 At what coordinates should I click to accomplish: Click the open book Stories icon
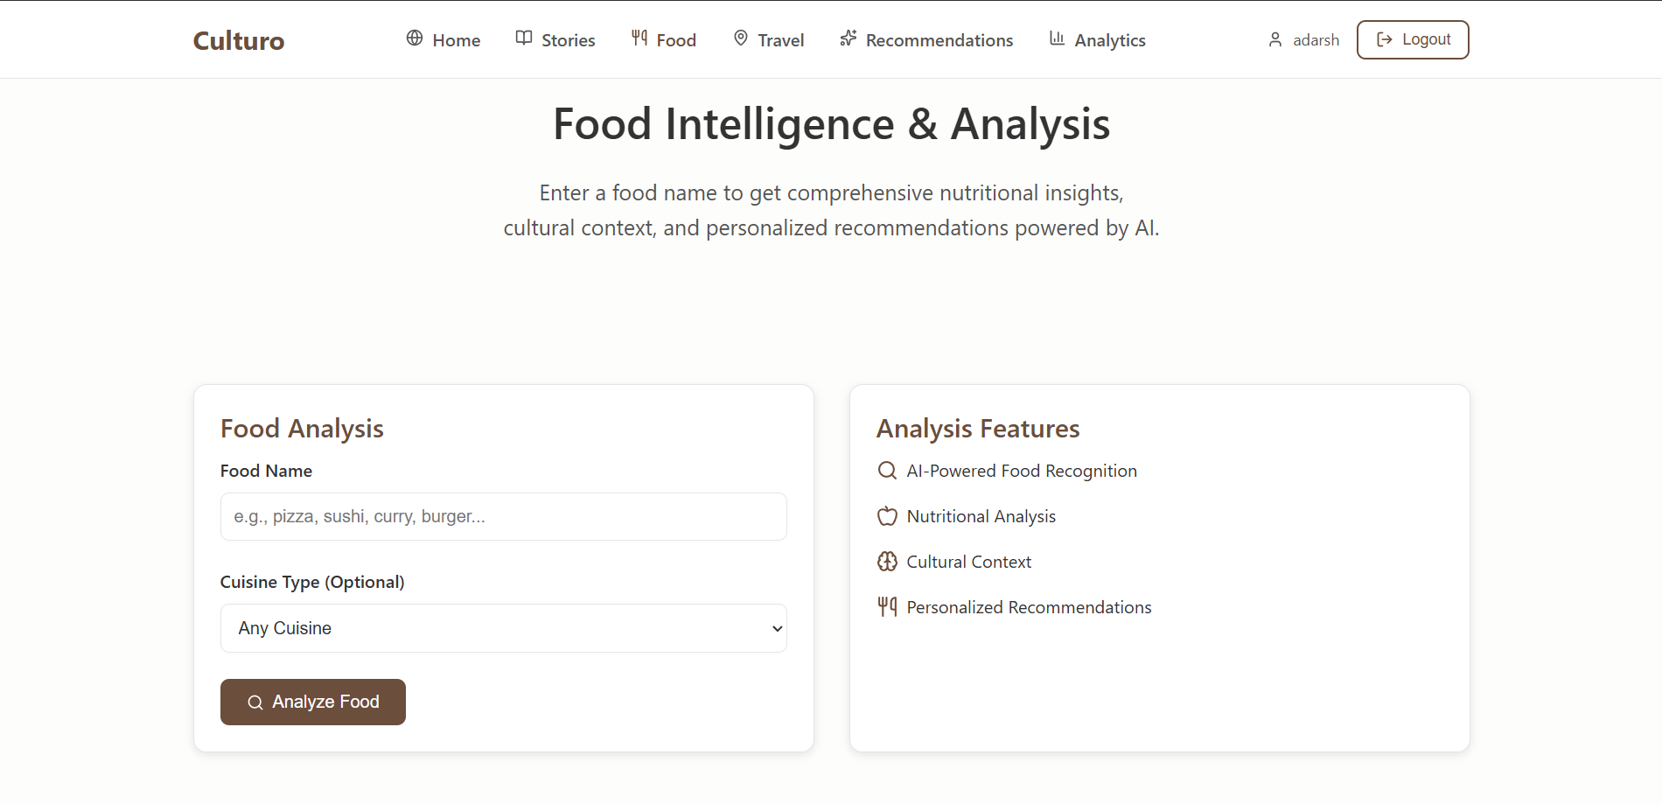tap(524, 38)
